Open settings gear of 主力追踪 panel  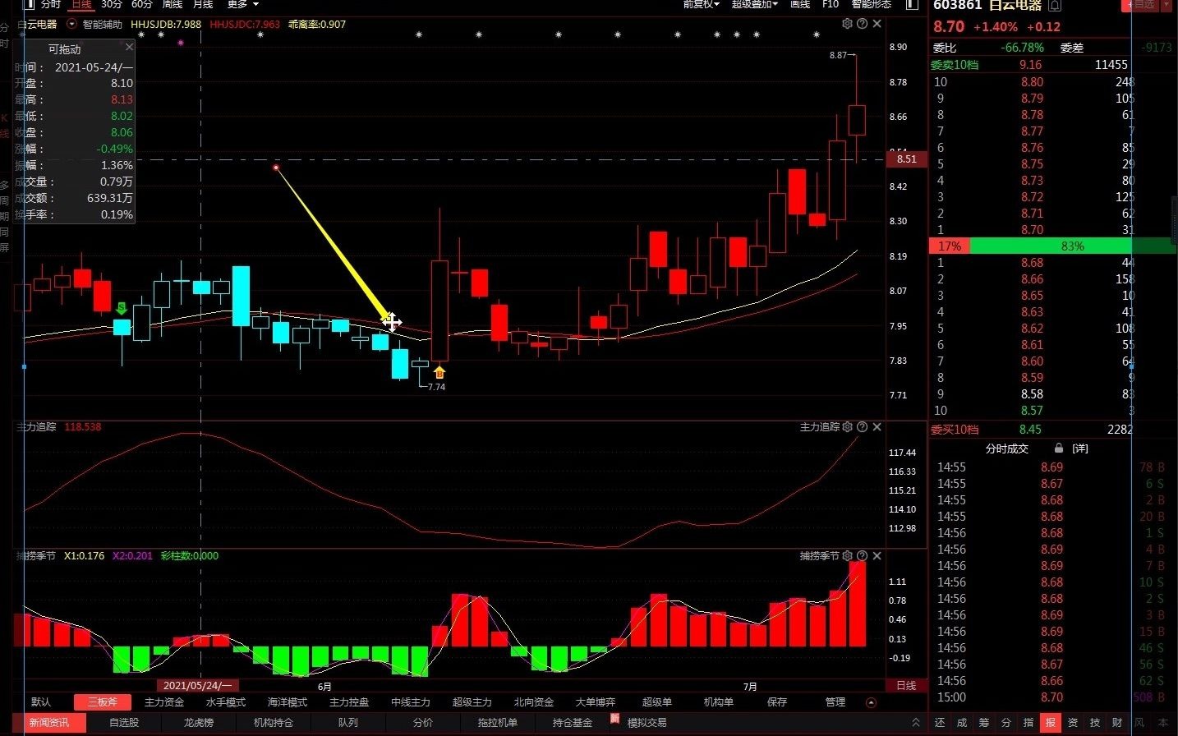click(x=847, y=427)
